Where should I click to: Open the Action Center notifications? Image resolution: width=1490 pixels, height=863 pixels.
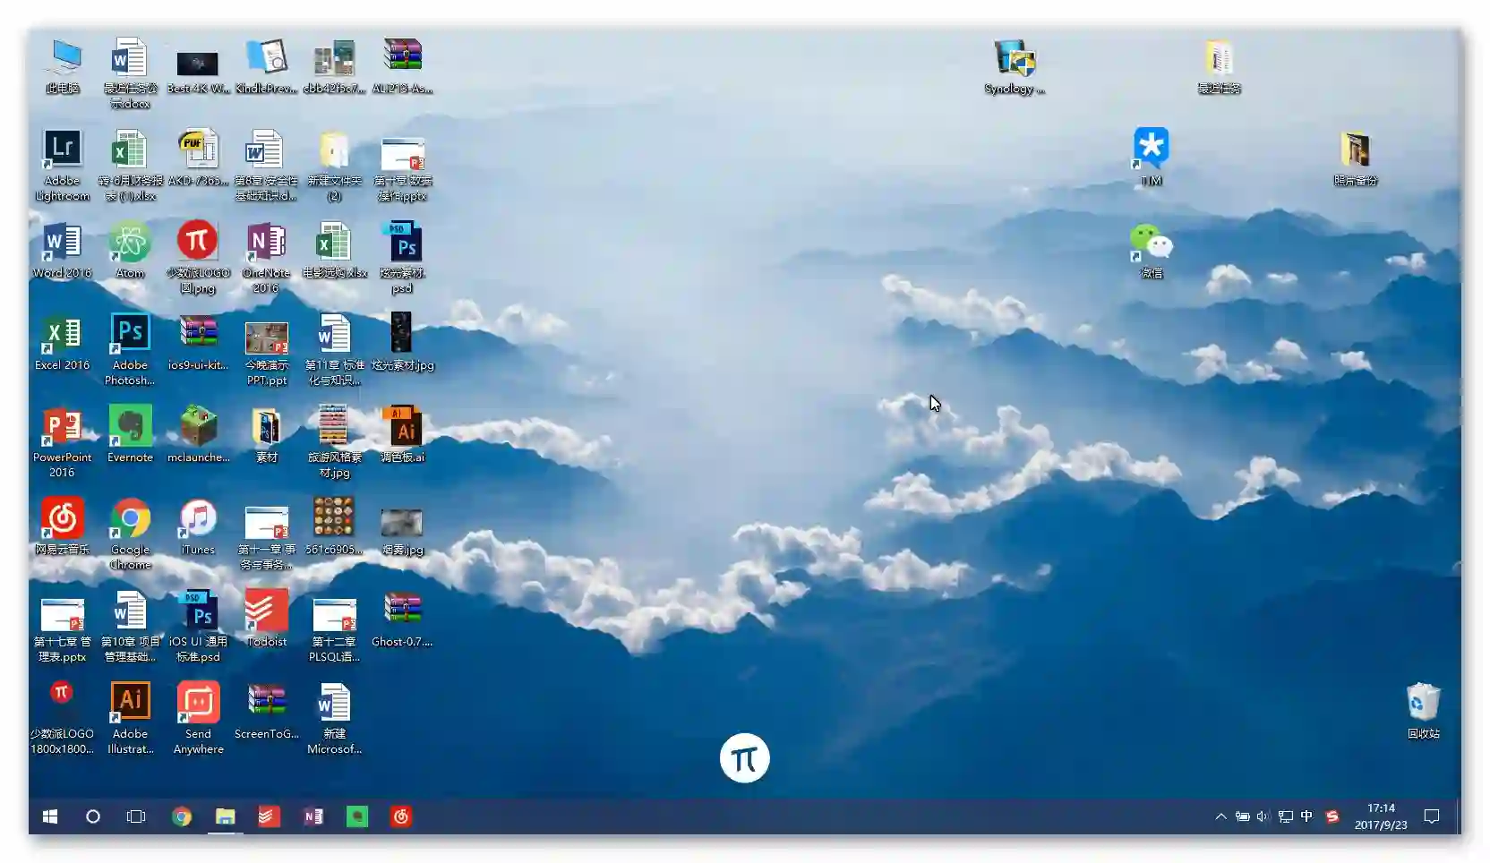(x=1432, y=816)
